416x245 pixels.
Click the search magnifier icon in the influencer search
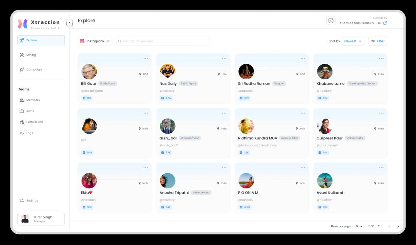[119, 41]
